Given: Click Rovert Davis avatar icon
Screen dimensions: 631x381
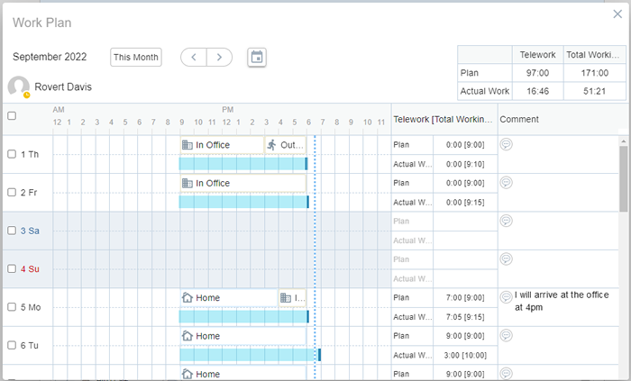Looking at the screenshot, I should tap(19, 86).
